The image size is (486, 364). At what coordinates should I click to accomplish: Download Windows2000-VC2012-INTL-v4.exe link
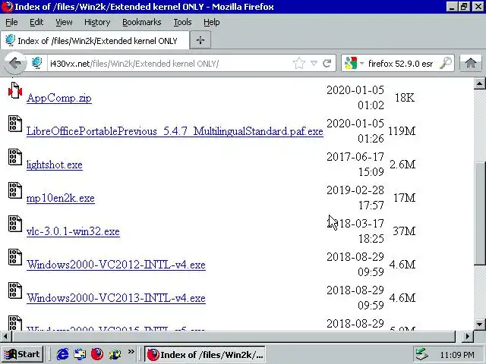pyautogui.click(x=116, y=265)
